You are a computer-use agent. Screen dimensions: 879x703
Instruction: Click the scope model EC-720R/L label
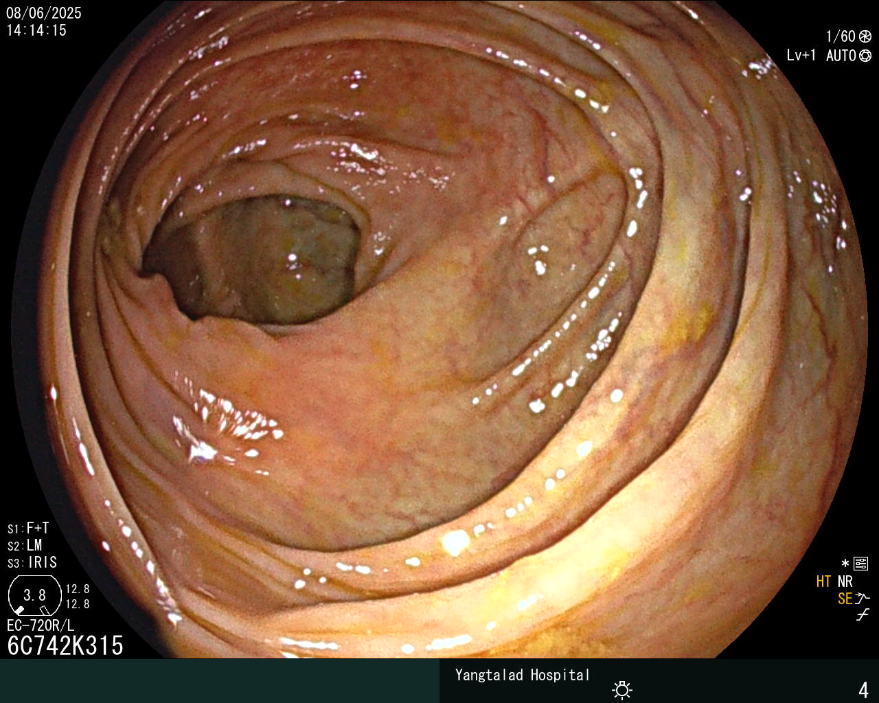41,626
